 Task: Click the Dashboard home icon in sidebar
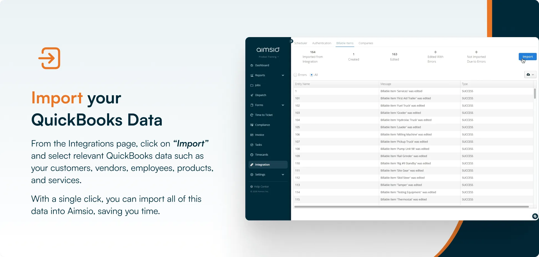[x=252, y=65]
